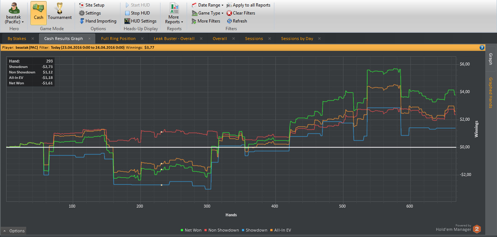The width and height of the screenshot is (497, 237).
Task: Click the blue help question mark icon
Action: (482, 47)
